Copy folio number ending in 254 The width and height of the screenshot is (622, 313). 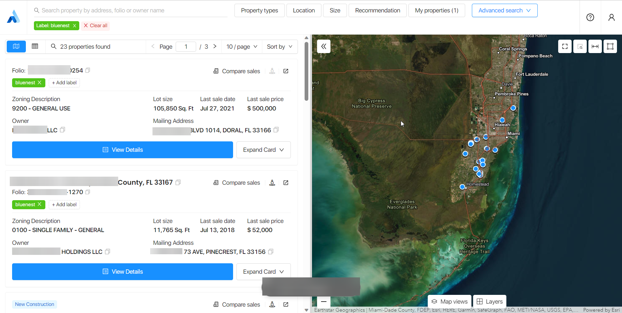click(x=88, y=70)
